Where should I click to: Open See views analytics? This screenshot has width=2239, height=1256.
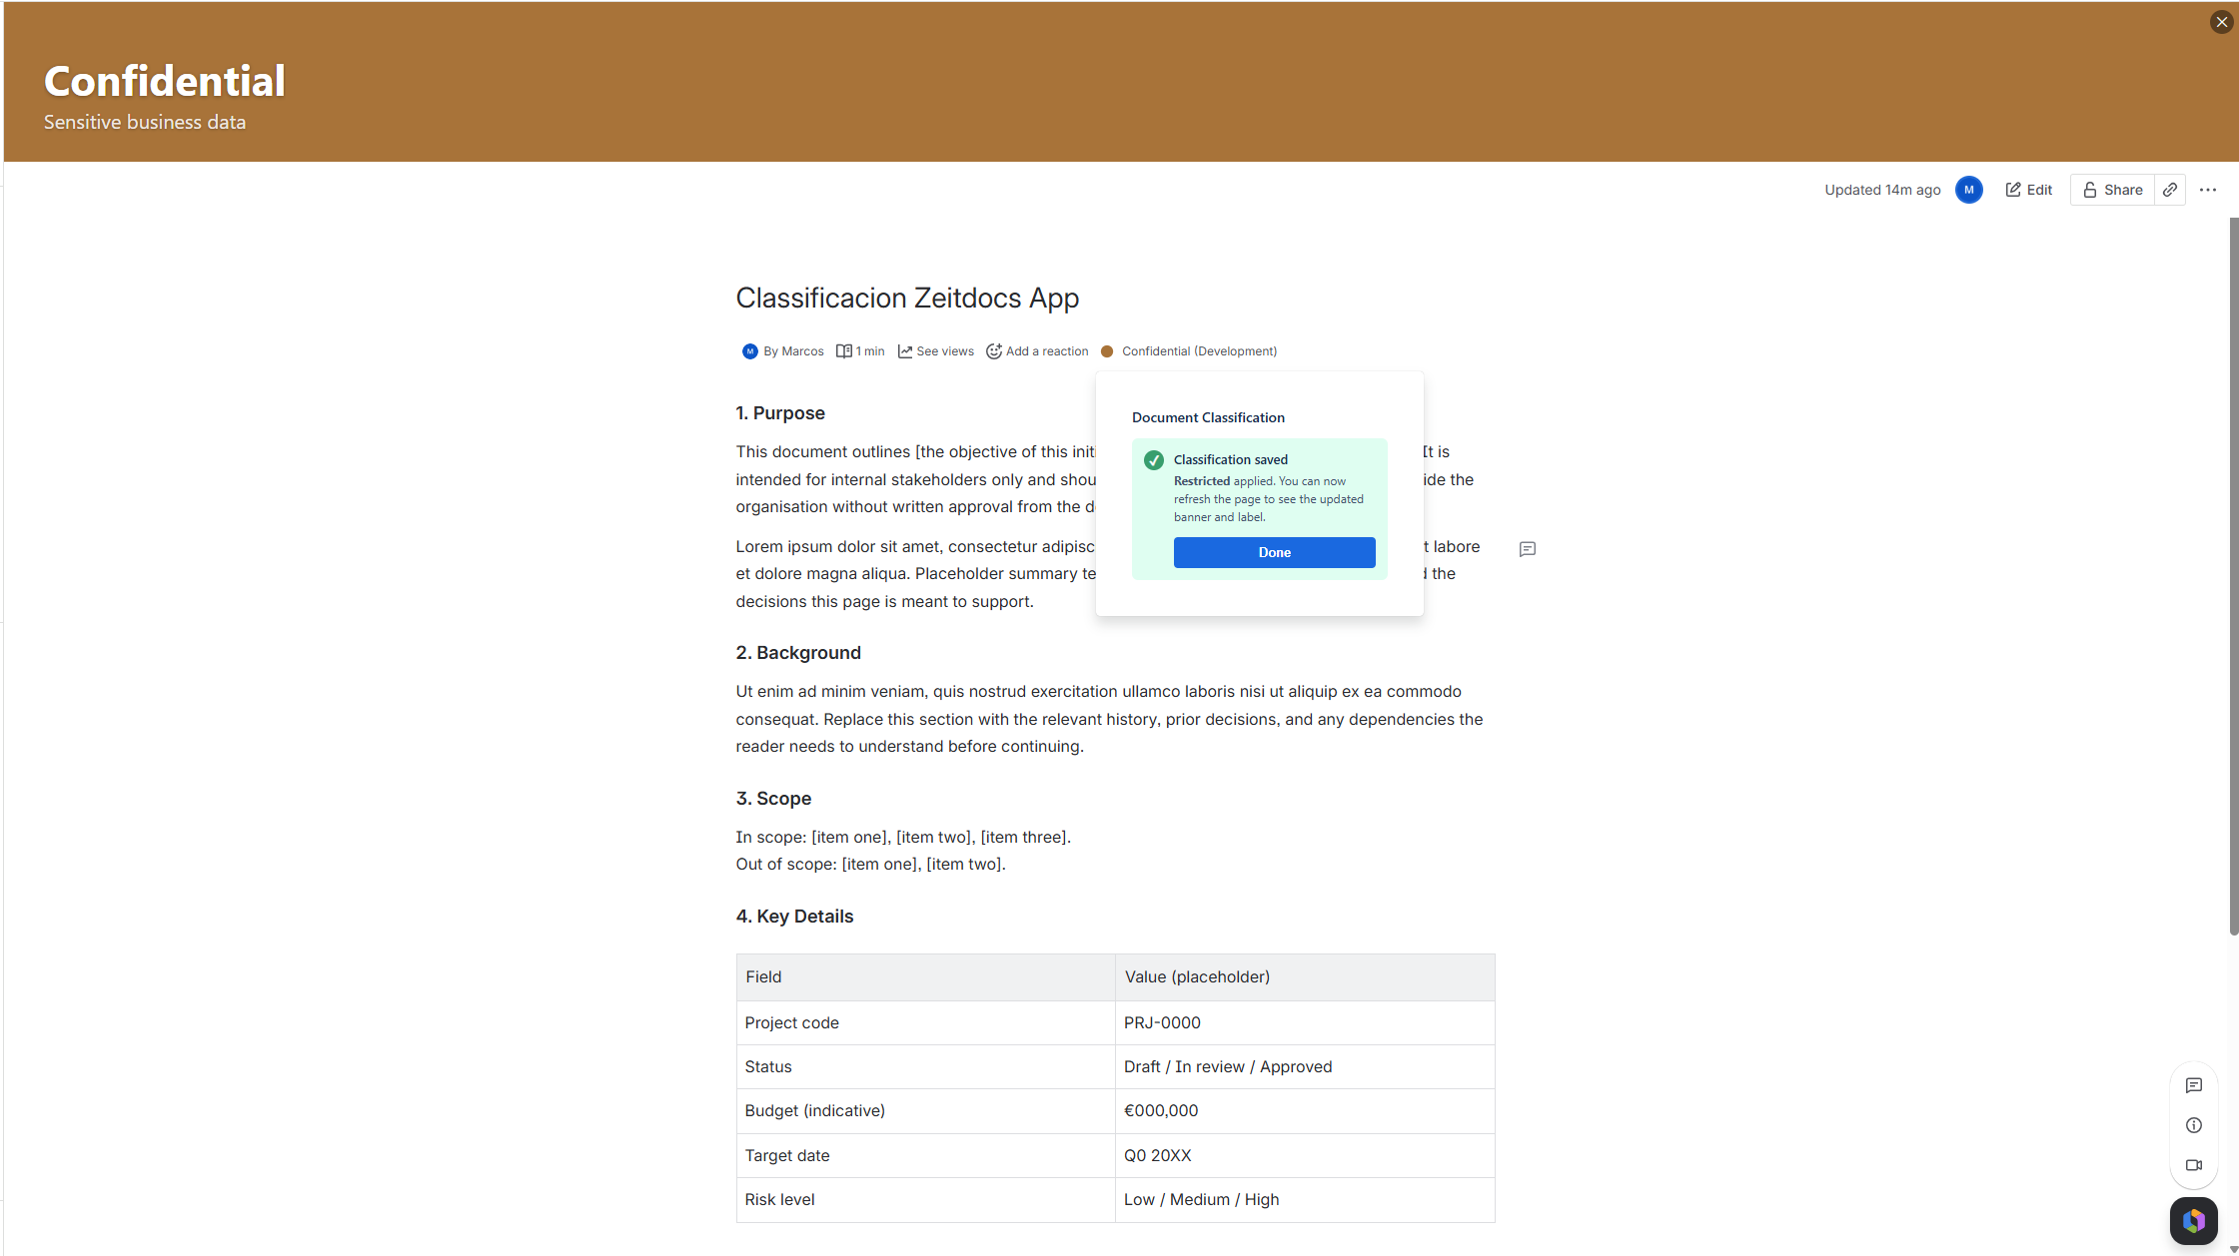(936, 351)
